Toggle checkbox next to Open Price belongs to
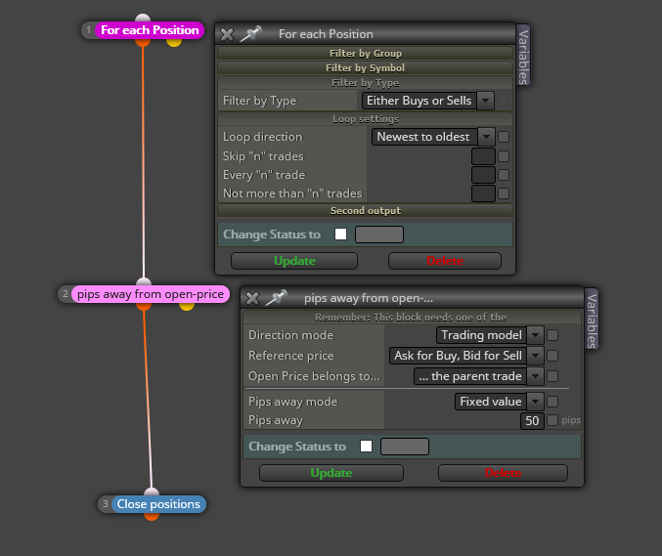Screen dimensions: 662x556 [x=552, y=376]
